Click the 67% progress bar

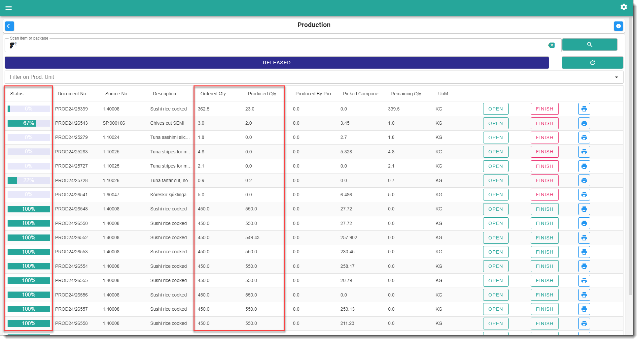[29, 123]
